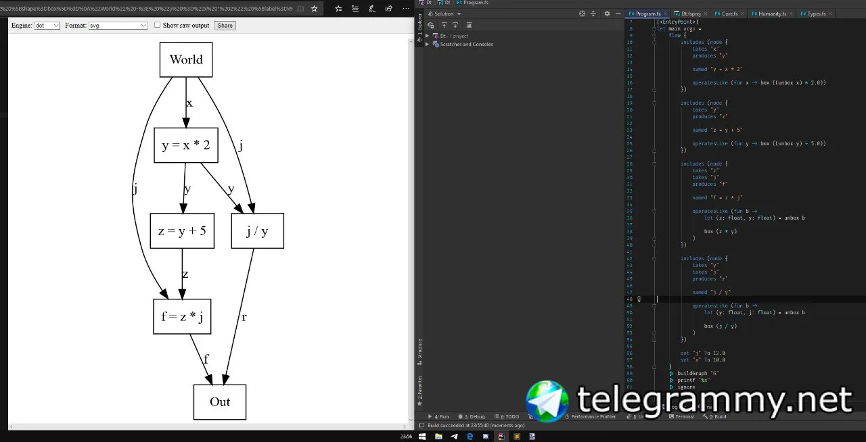Click the favorites star in the address bar

tap(314, 9)
